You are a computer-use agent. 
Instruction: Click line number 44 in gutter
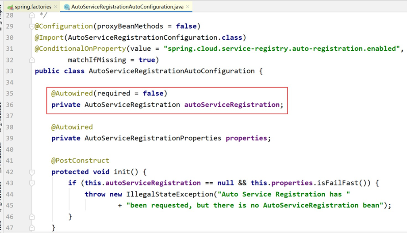click(10, 194)
